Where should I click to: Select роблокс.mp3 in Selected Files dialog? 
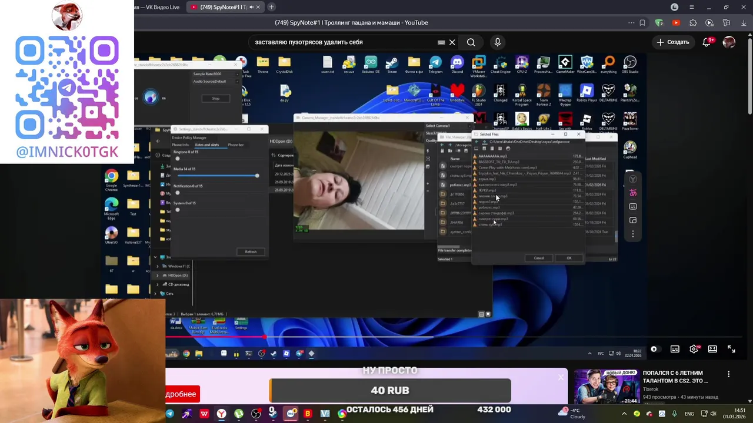coord(528,207)
